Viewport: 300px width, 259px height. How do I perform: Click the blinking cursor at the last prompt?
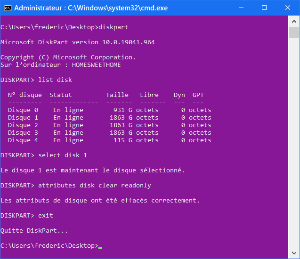click(100, 246)
